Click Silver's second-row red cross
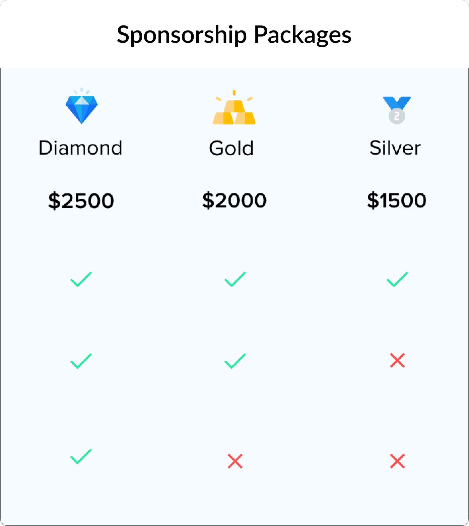Screen dimensions: 469x526 (397, 361)
